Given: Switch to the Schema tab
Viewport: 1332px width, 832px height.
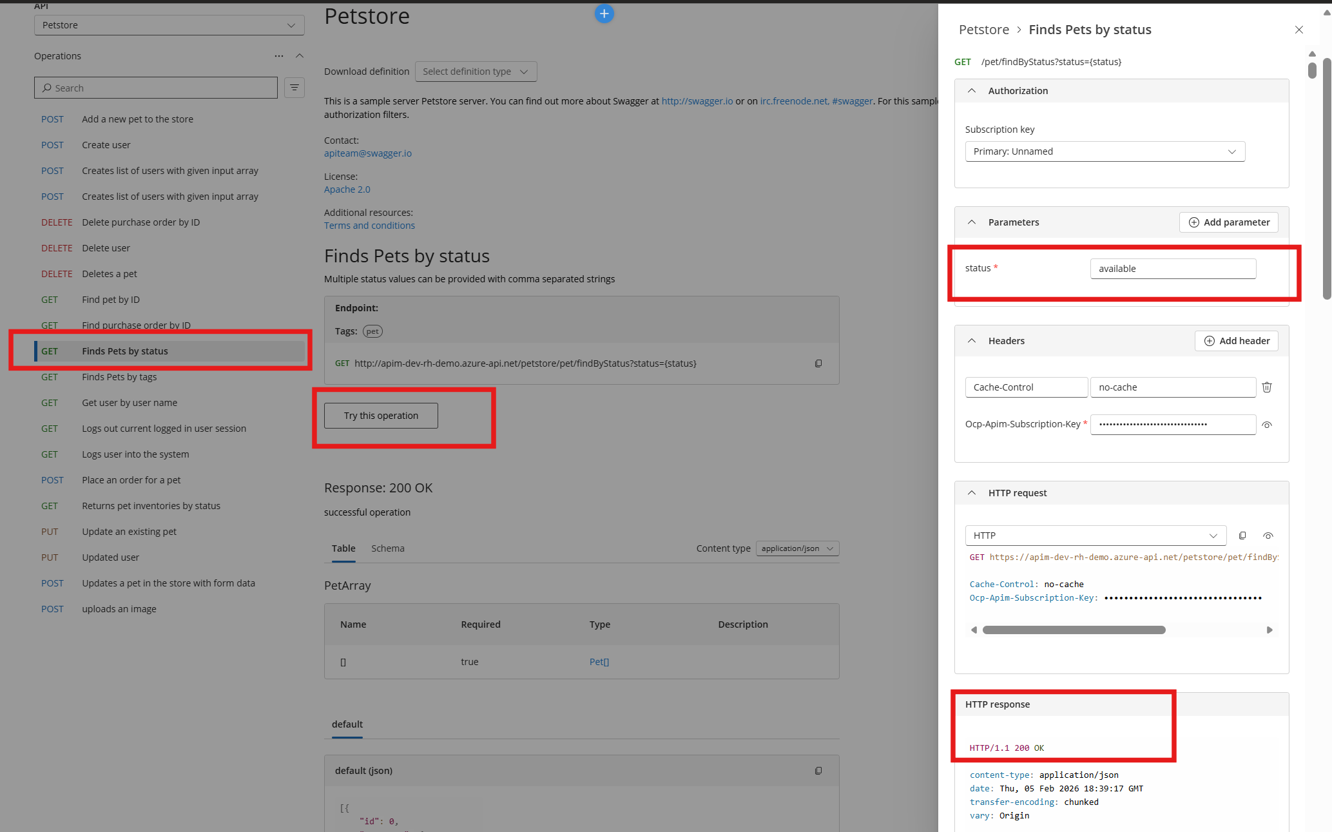Looking at the screenshot, I should [387, 548].
